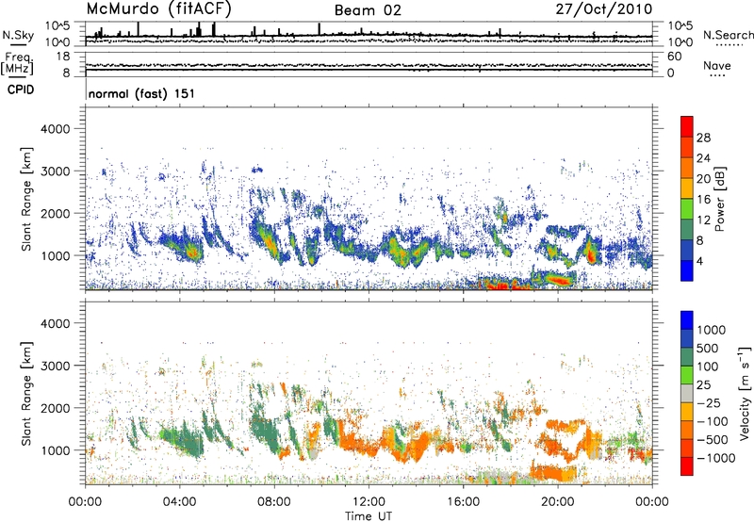754x522 pixels.
Task: Click the "20:00" time tick label
Action: point(558,502)
